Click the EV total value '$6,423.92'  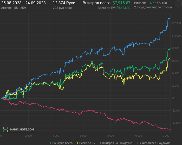pyautogui.click(x=123, y=8)
